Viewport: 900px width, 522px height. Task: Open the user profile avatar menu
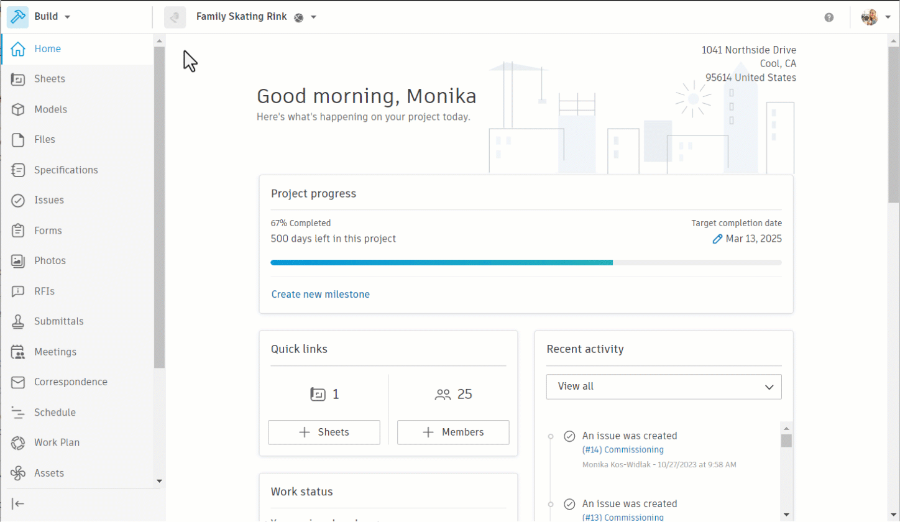pos(875,17)
